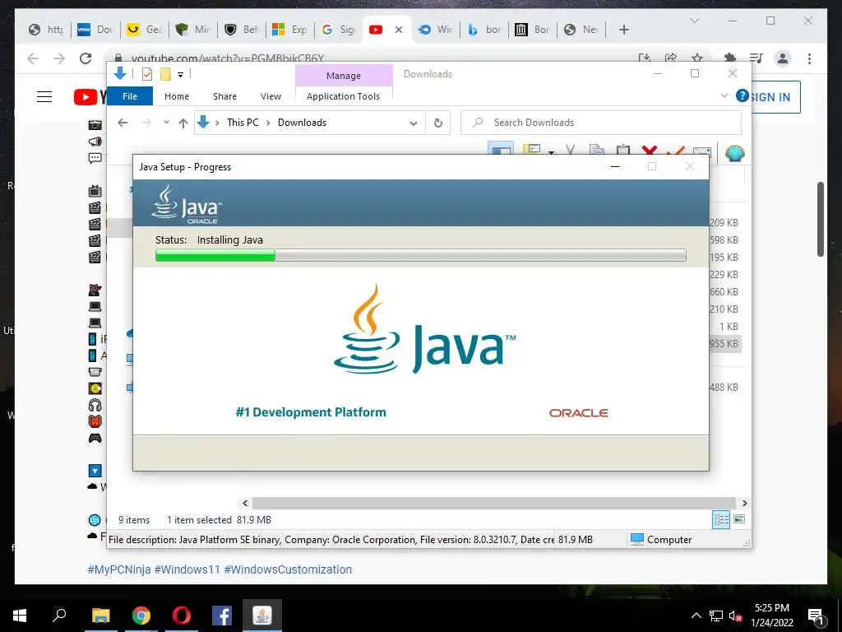Click the New Folder icon in Quick Access toolbar
Screen dimensions: 842x632
point(165,74)
